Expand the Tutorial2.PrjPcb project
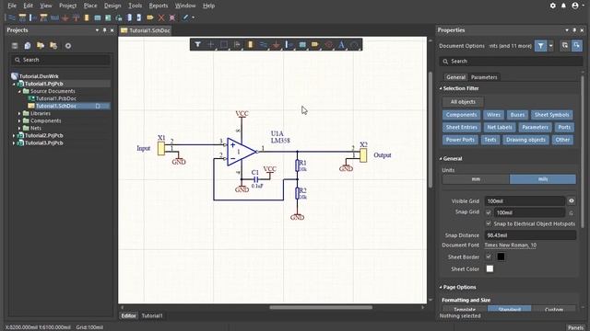This screenshot has width=590, height=331. point(14,135)
